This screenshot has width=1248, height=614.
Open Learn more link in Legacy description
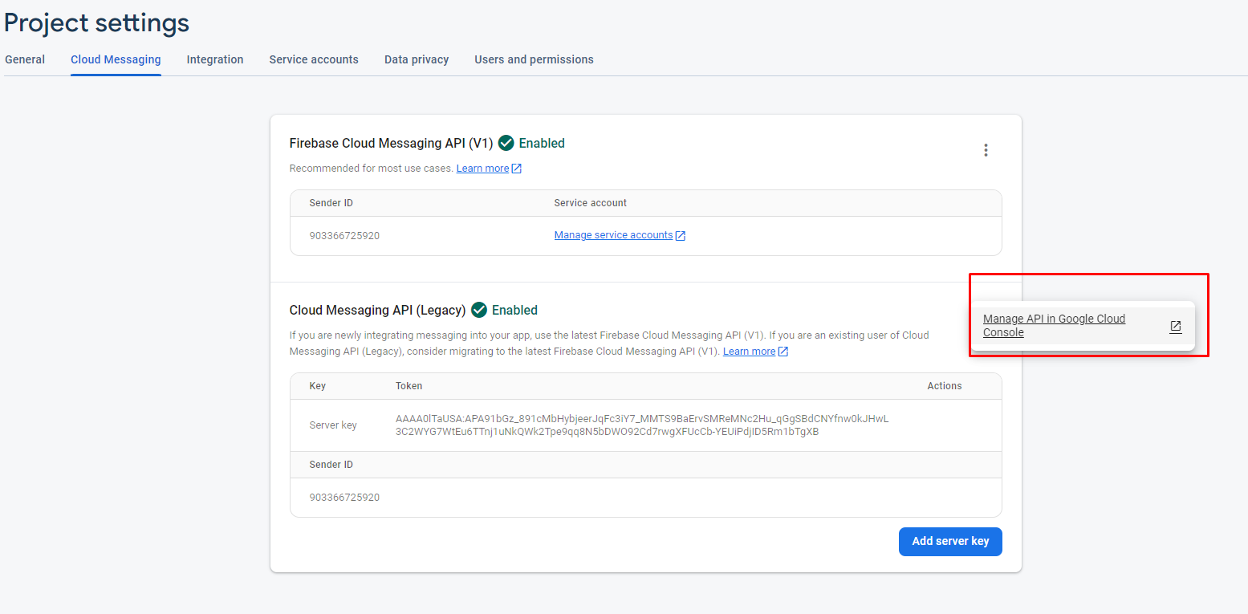(x=749, y=352)
